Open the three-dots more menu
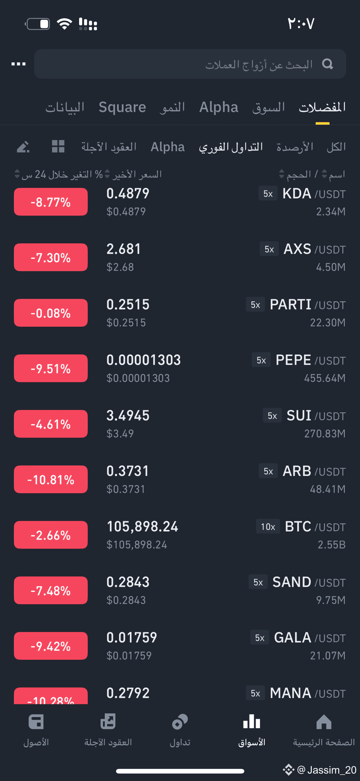 tap(18, 64)
